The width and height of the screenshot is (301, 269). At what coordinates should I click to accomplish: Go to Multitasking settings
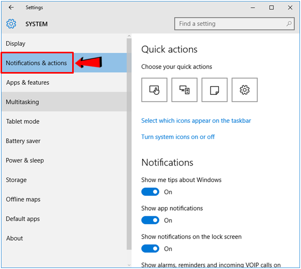click(x=64, y=102)
